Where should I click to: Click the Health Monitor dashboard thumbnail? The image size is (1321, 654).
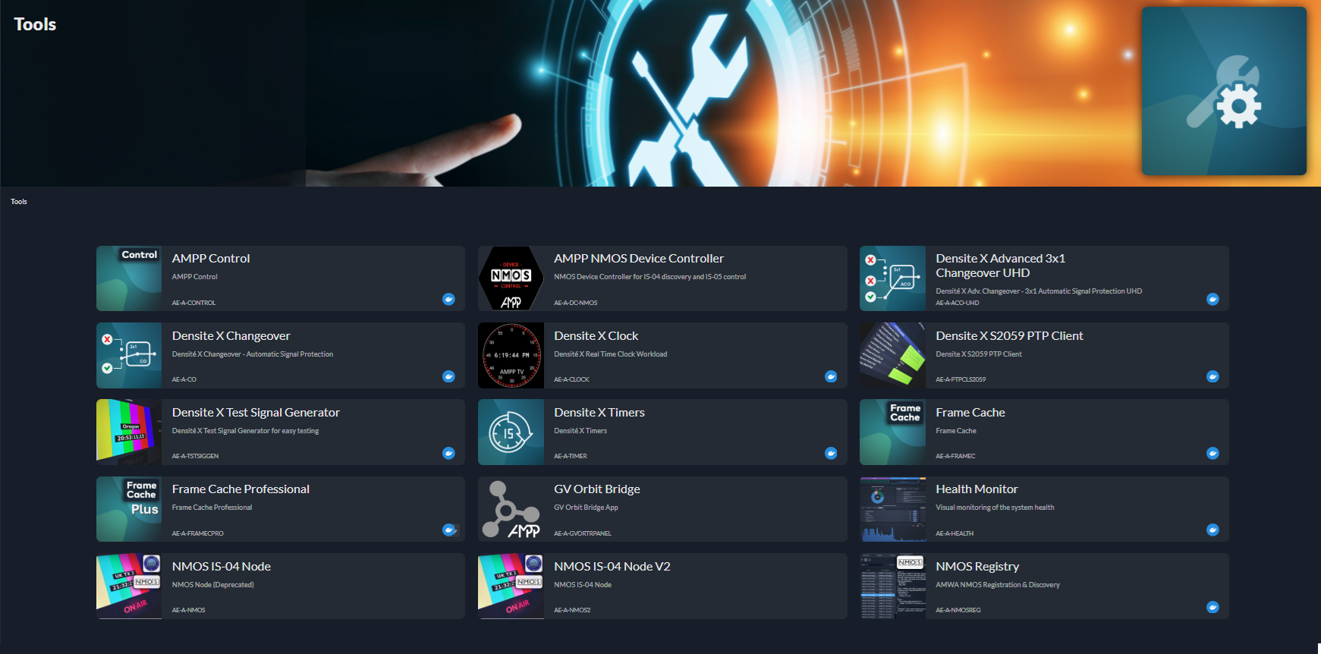point(892,509)
